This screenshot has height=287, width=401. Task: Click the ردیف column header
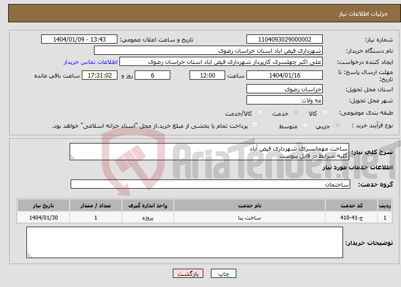[385, 205]
